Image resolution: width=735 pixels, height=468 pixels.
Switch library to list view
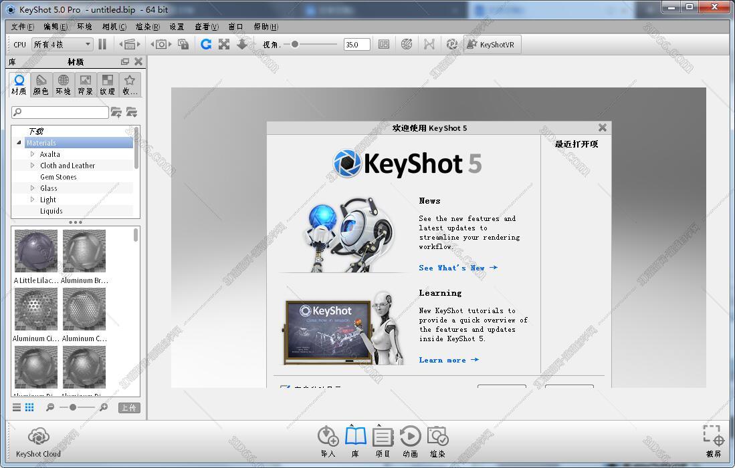click(x=17, y=408)
